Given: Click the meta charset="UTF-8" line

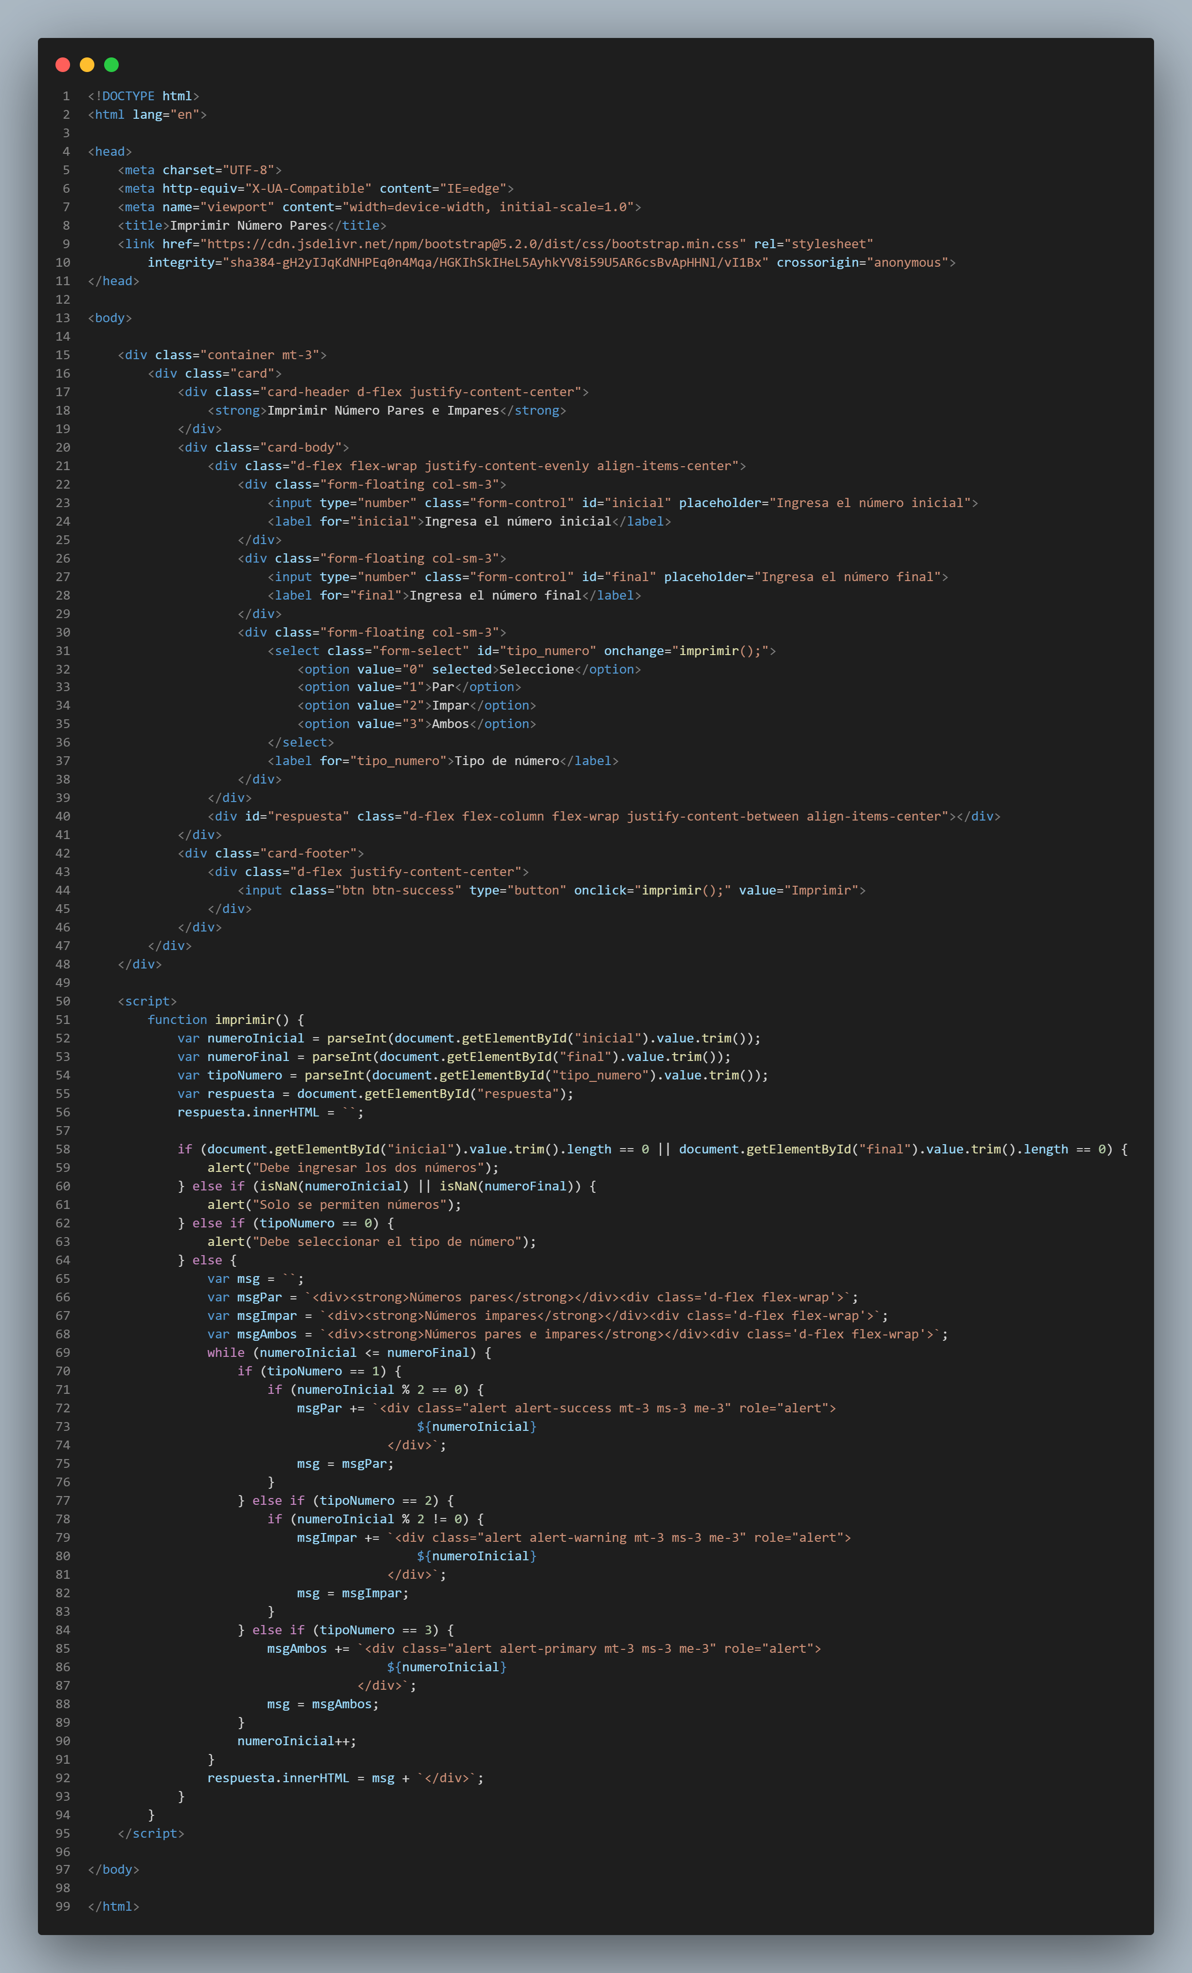Looking at the screenshot, I should (x=199, y=170).
